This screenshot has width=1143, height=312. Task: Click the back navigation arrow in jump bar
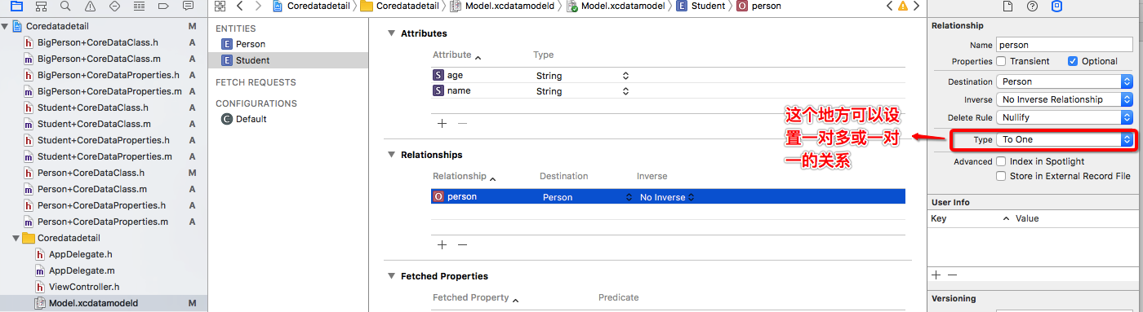point(240,6)
